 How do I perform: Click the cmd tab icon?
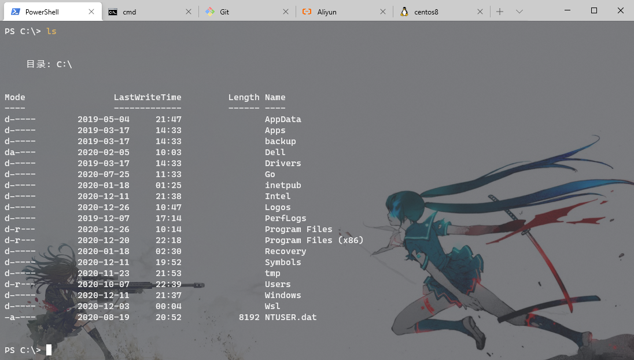click(113, 12)
